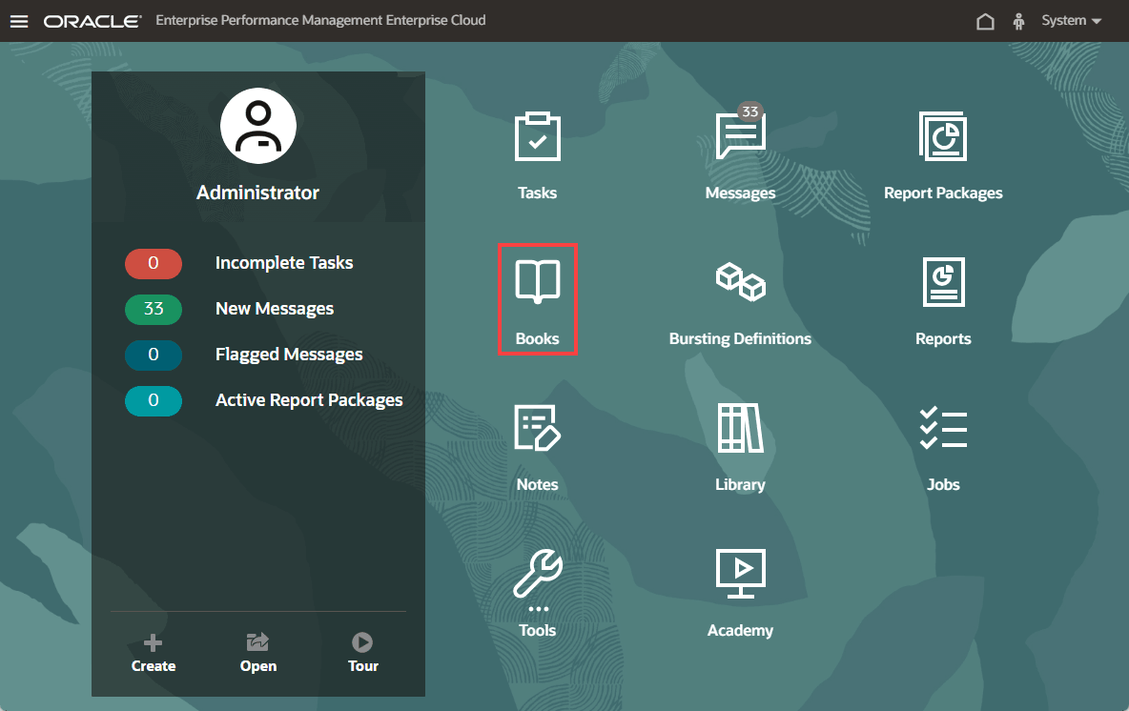This screenshot has height=711, width=1129.
Task: Click the Create plus button
Action: coord(154,654)
